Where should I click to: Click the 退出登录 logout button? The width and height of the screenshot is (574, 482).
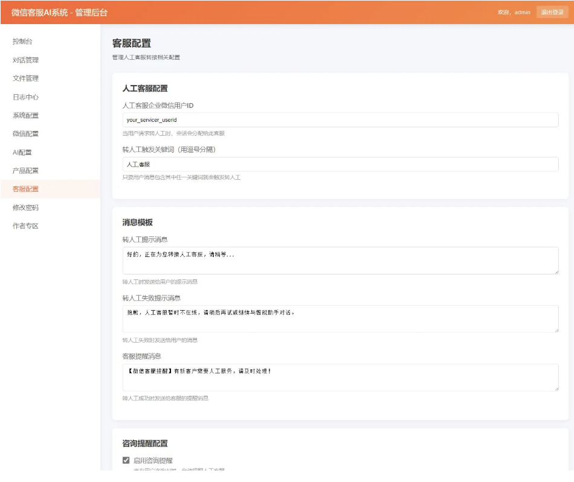coord(550,11)
